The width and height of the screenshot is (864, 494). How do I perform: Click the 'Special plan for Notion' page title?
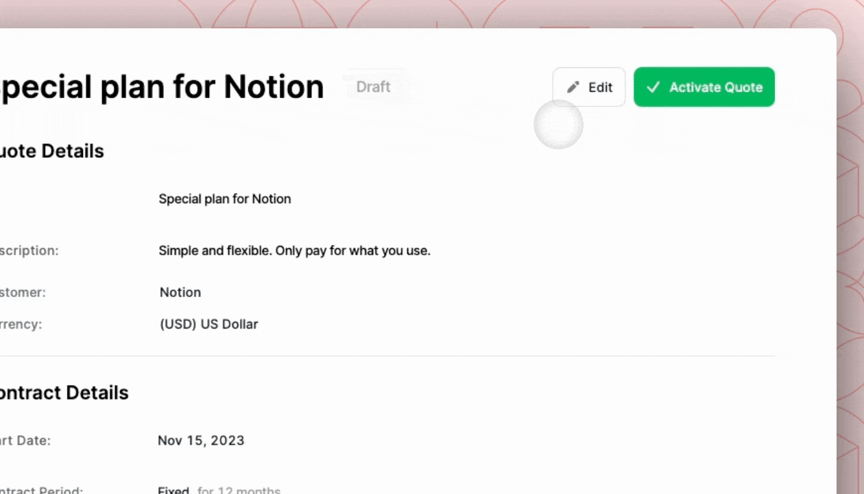[162, 87]
